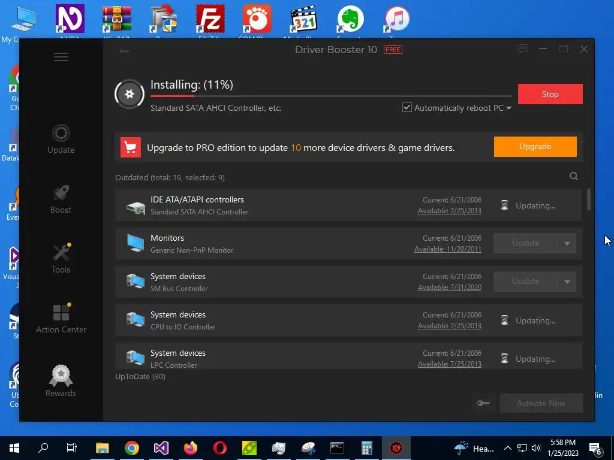Expand Automatically reboot PC dropdown arrow
The height and width of the screenshot is (460, 614).
[x=508, y=108]
